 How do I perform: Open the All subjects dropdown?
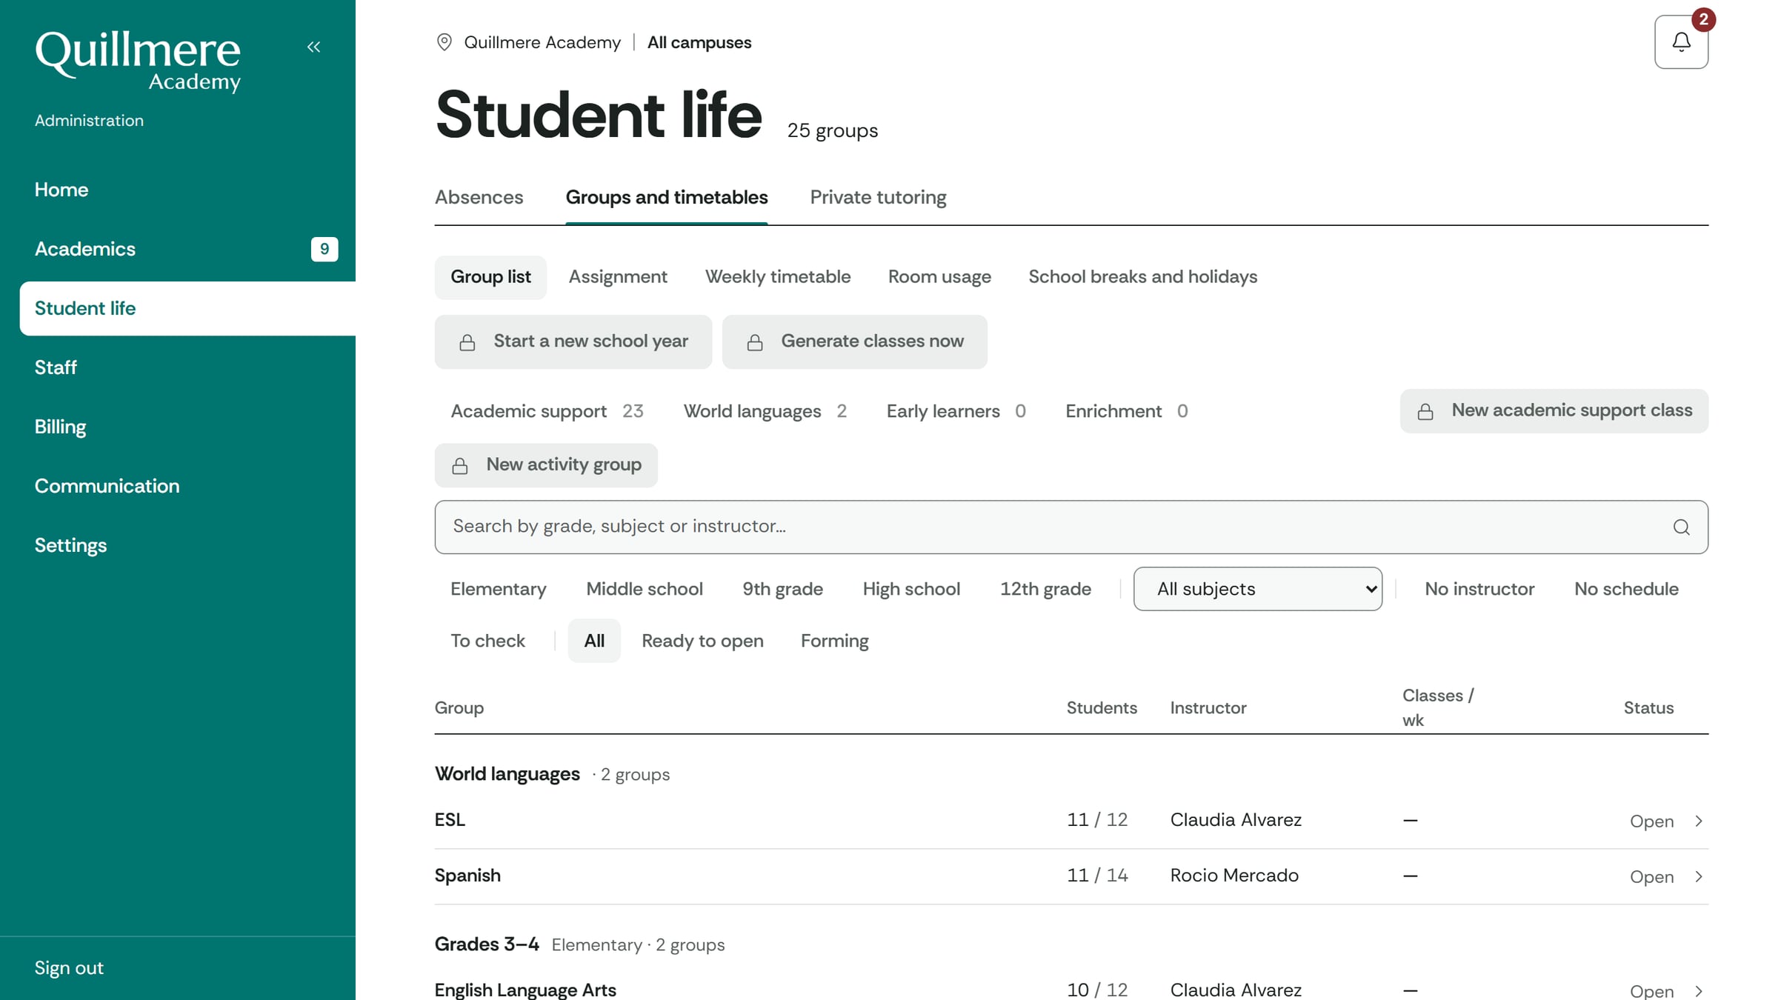(1257, 589)
